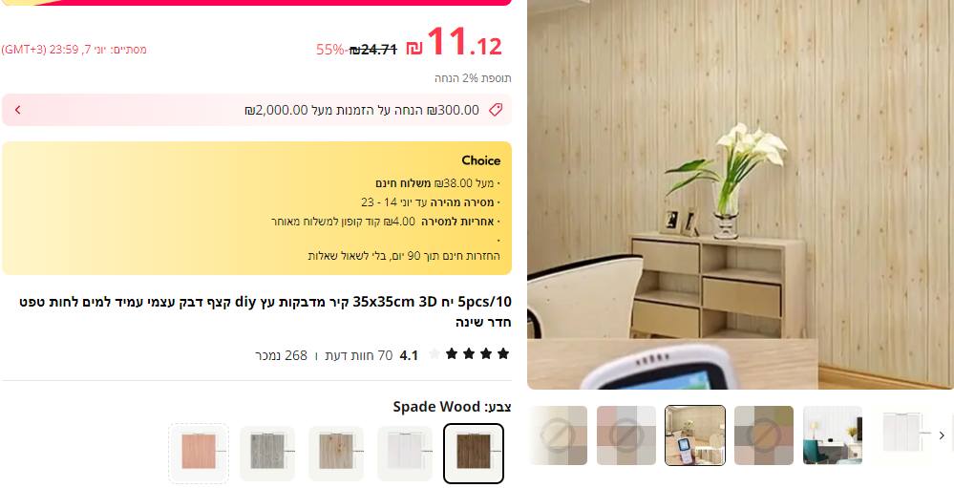Open the 70 reviews link
Viewport: 954px width, 488px height.
[x=359, y=355]
